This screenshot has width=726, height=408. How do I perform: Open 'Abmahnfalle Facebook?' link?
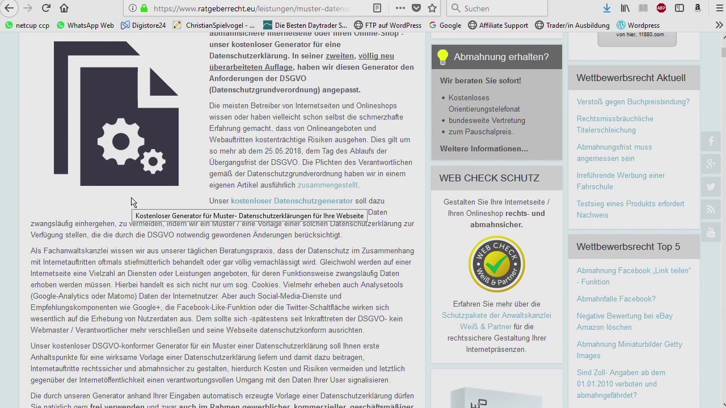click(x=616, y=299)
